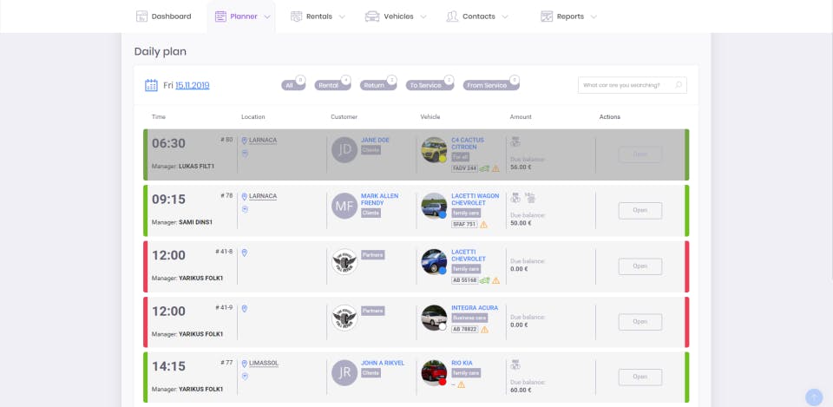
Task: Click partner logo in #41-8 row
Action: [x=344, y=261]
